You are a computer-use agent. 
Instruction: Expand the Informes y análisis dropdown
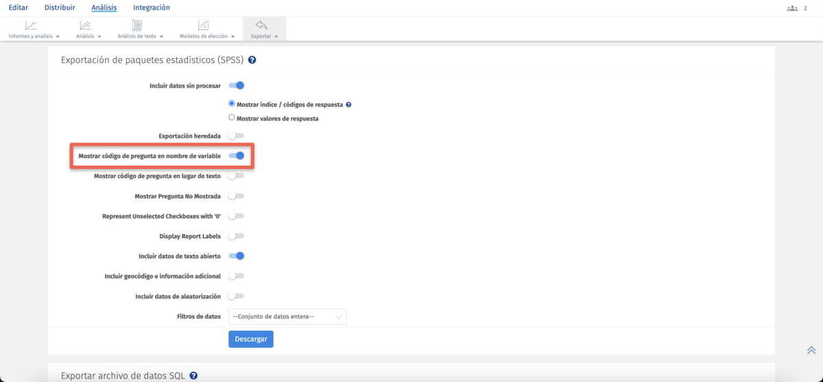[x=34, y=36]
